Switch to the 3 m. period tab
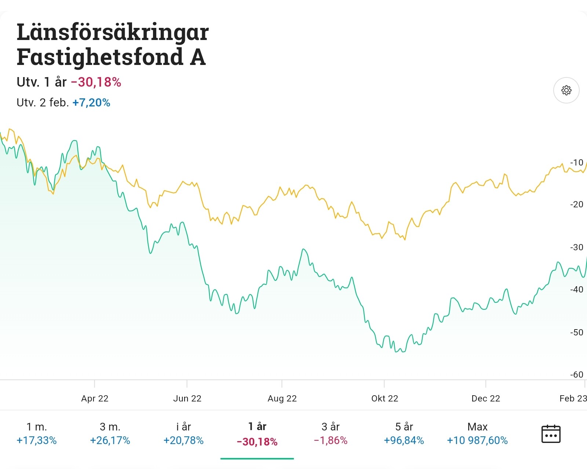The width and height of the screenshot is (587, 469). (110, 433)
